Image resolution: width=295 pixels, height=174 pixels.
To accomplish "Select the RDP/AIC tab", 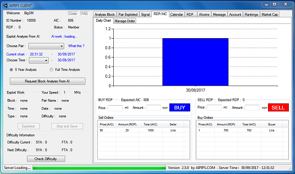I will click(160, 14).
